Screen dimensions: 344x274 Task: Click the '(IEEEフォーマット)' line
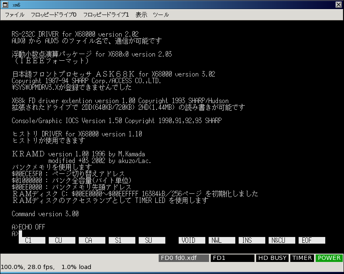51,61
